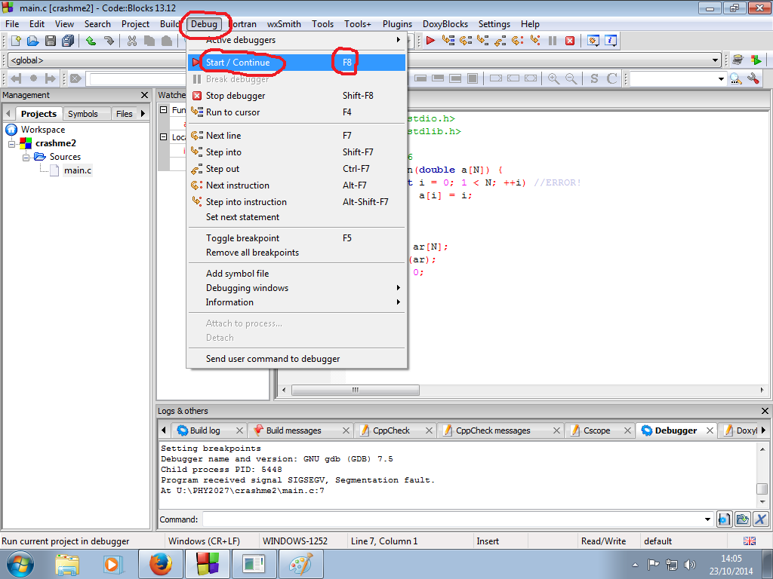Click the Save file floppy icon
Viewport: 773px width, 579px height.
[51, 41]
